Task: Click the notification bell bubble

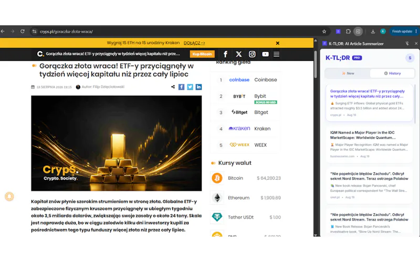Action: point(9,196)
